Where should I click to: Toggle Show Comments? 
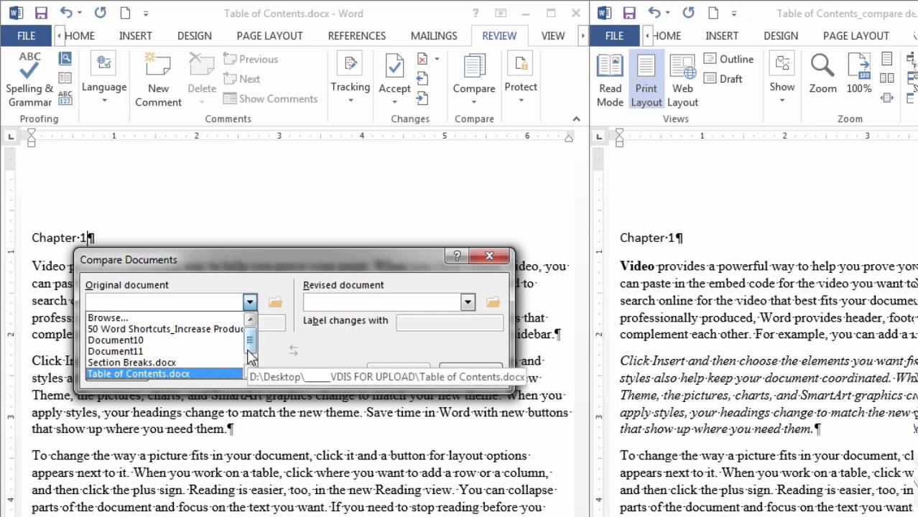(x=270, y=98)
